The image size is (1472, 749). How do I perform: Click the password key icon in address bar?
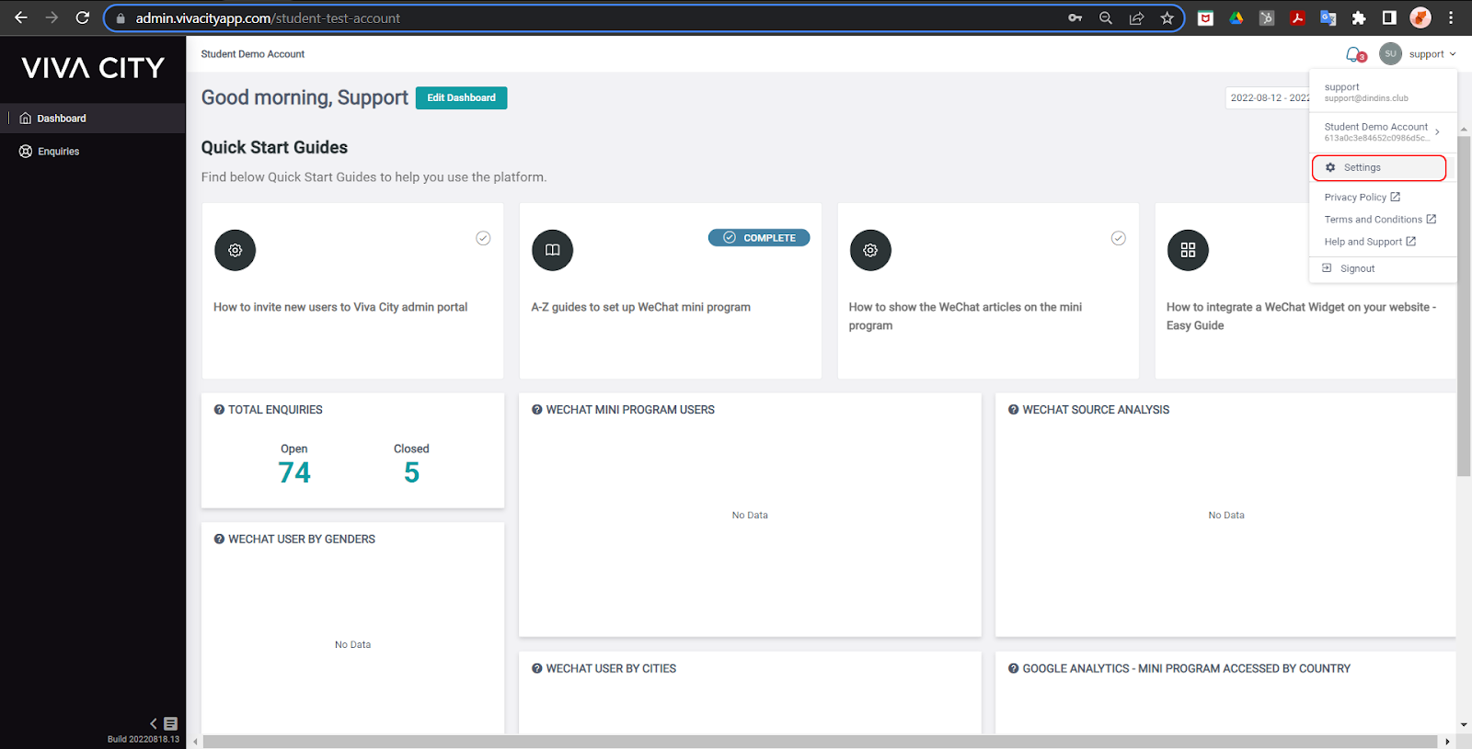point(1075,17)
